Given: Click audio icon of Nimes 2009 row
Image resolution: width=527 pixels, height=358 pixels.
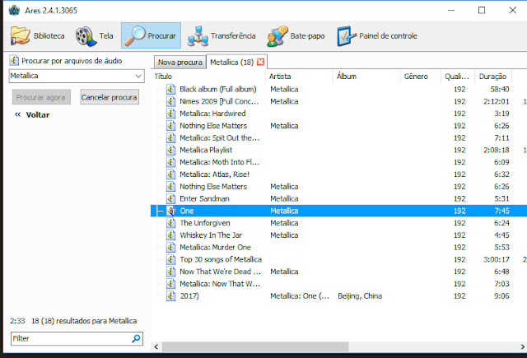Looking at the screenshot, I should click(171, 101).
